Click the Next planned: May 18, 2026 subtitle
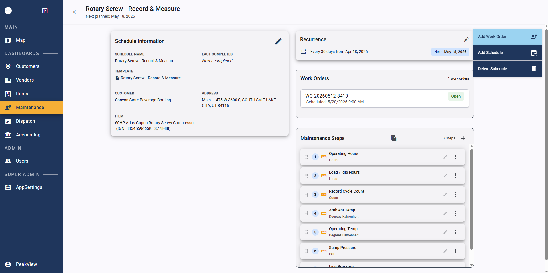 [110, 17]
